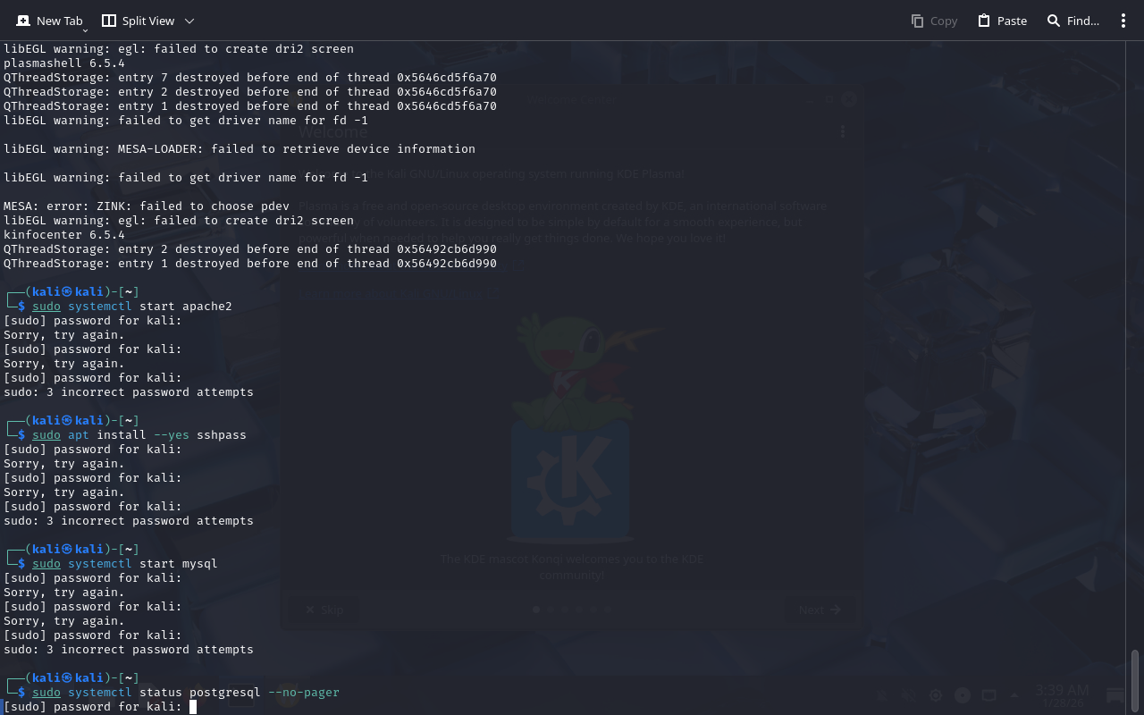Click the 'plasmashell 6.5.4' output line

click(64, 63)
